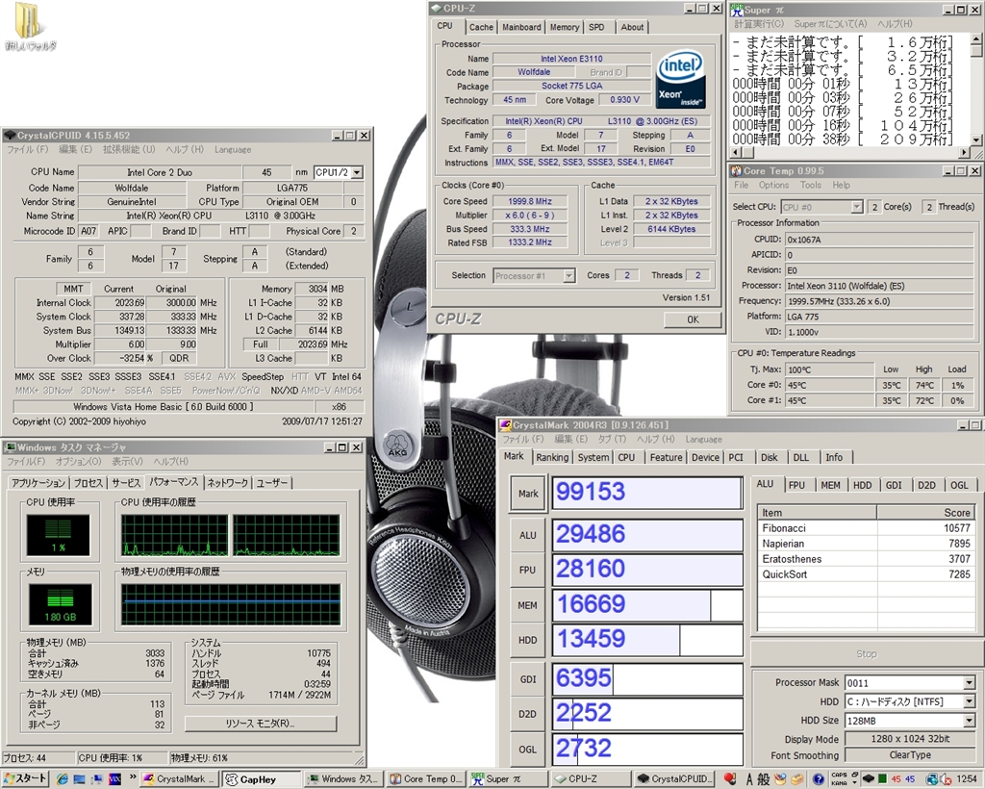This screenshot has width=985, height=789.
Task: Open the SPD tab in CPU-Z
Action: pos(596,27)
